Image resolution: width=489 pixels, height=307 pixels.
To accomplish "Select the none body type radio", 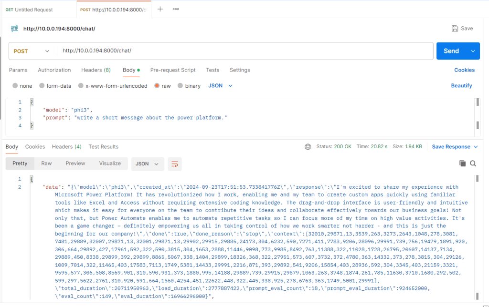I will tap(15, 86).
